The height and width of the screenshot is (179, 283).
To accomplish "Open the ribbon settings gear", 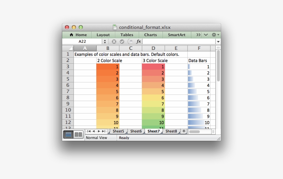I will 214,35.
